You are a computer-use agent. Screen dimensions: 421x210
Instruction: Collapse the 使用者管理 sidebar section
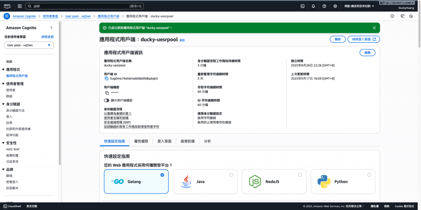coord(3,84)
